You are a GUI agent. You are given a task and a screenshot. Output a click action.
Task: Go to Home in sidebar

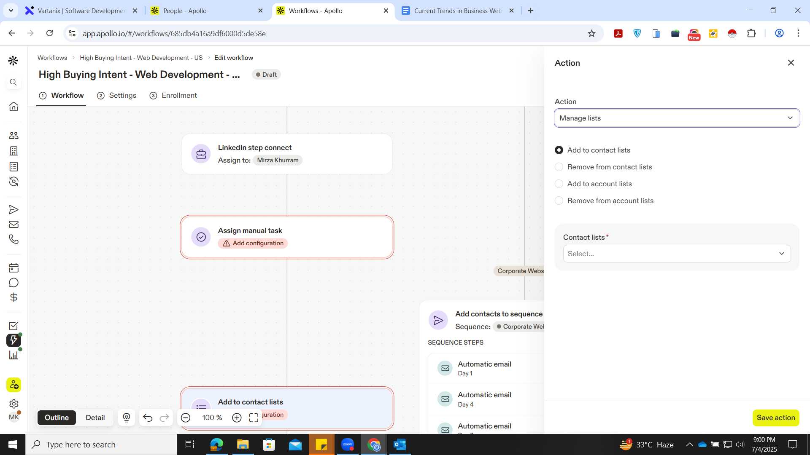coord(13,106)
